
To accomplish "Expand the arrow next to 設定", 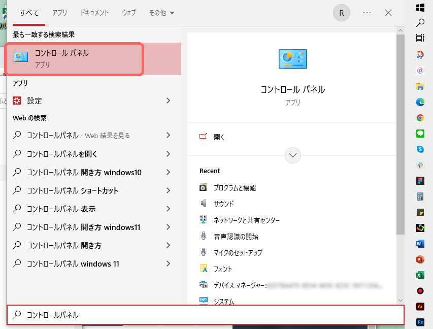I will pyautogui.click(x=169, y=101).
